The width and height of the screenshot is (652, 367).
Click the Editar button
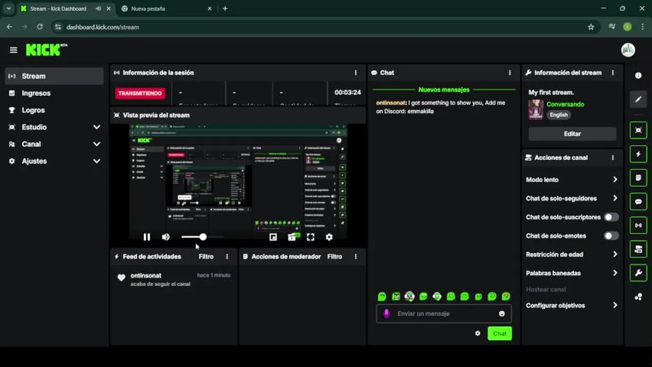[x=572, y=134]
